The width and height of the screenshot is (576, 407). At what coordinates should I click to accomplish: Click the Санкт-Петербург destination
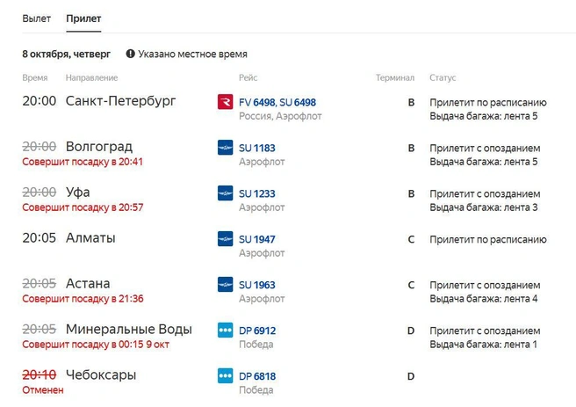[120, 101]
